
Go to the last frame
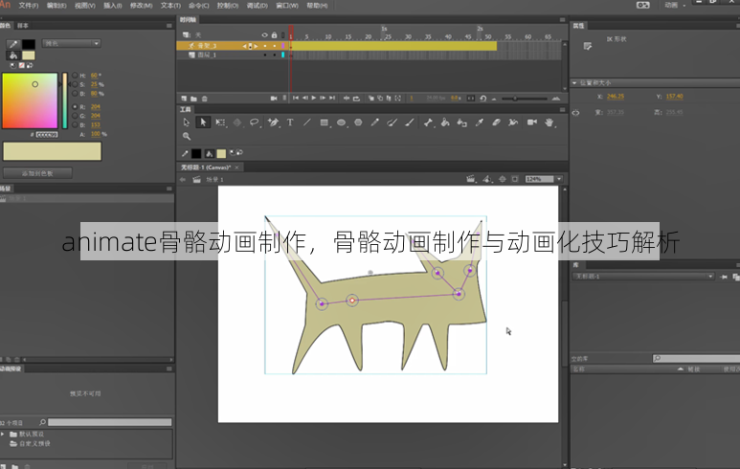[332, 99]
